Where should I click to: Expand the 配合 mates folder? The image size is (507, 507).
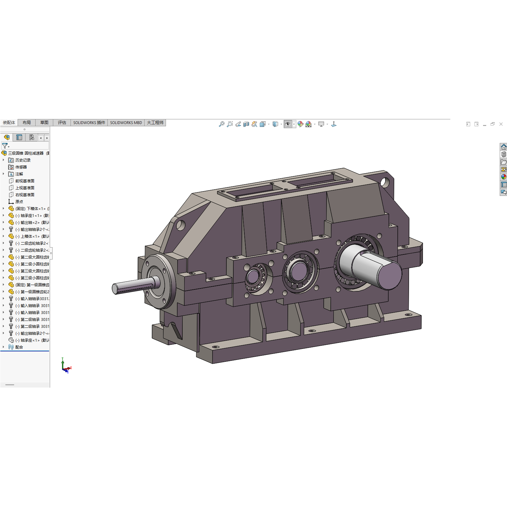(3, 347)
